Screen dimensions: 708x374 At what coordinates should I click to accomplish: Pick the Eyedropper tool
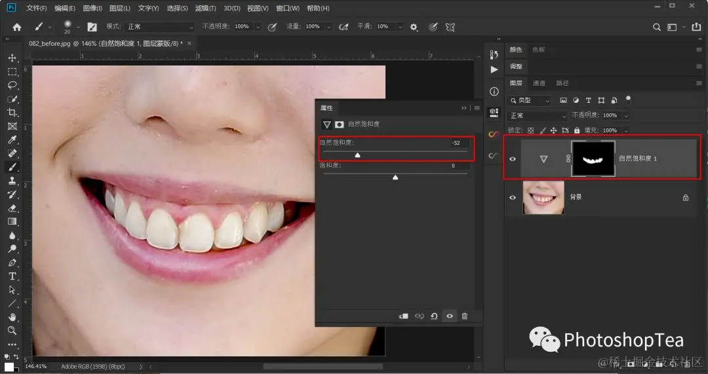(x=12, y=140)
